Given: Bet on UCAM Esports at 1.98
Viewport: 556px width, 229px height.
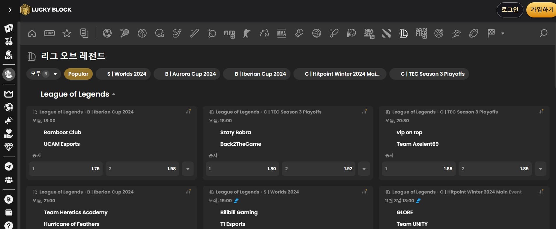Looking at the screenshot, I should point(142,169).
